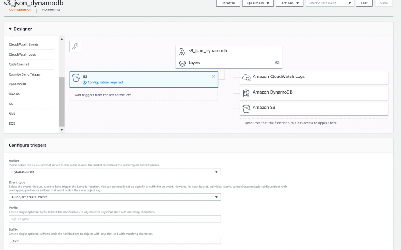Click the Configuration required info icon
The height and width of the screenshot is (250, 401).
(x=85, y=82)
